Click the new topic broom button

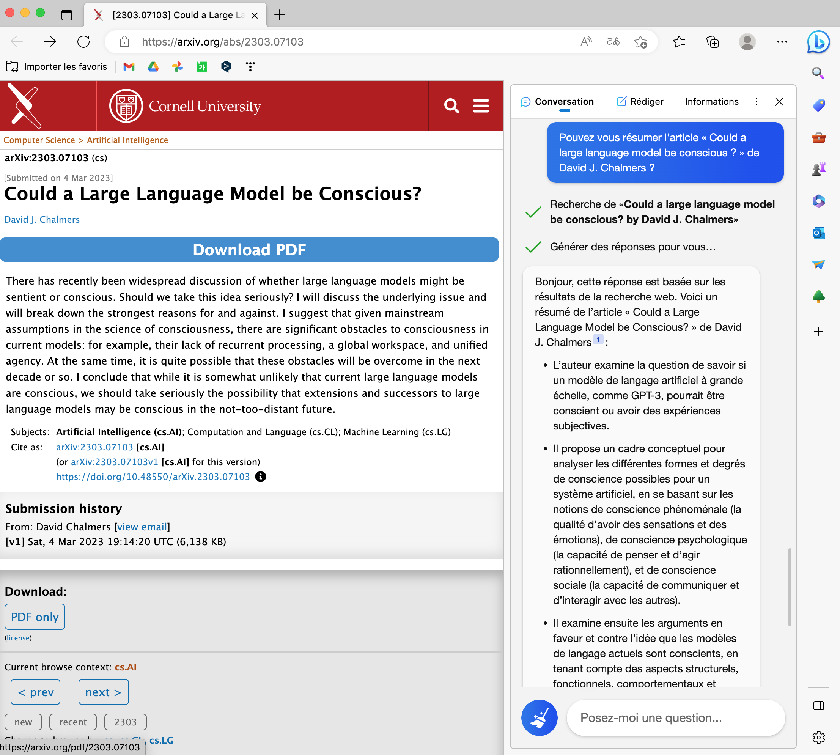pyautogui.click(x=539, y=718)
